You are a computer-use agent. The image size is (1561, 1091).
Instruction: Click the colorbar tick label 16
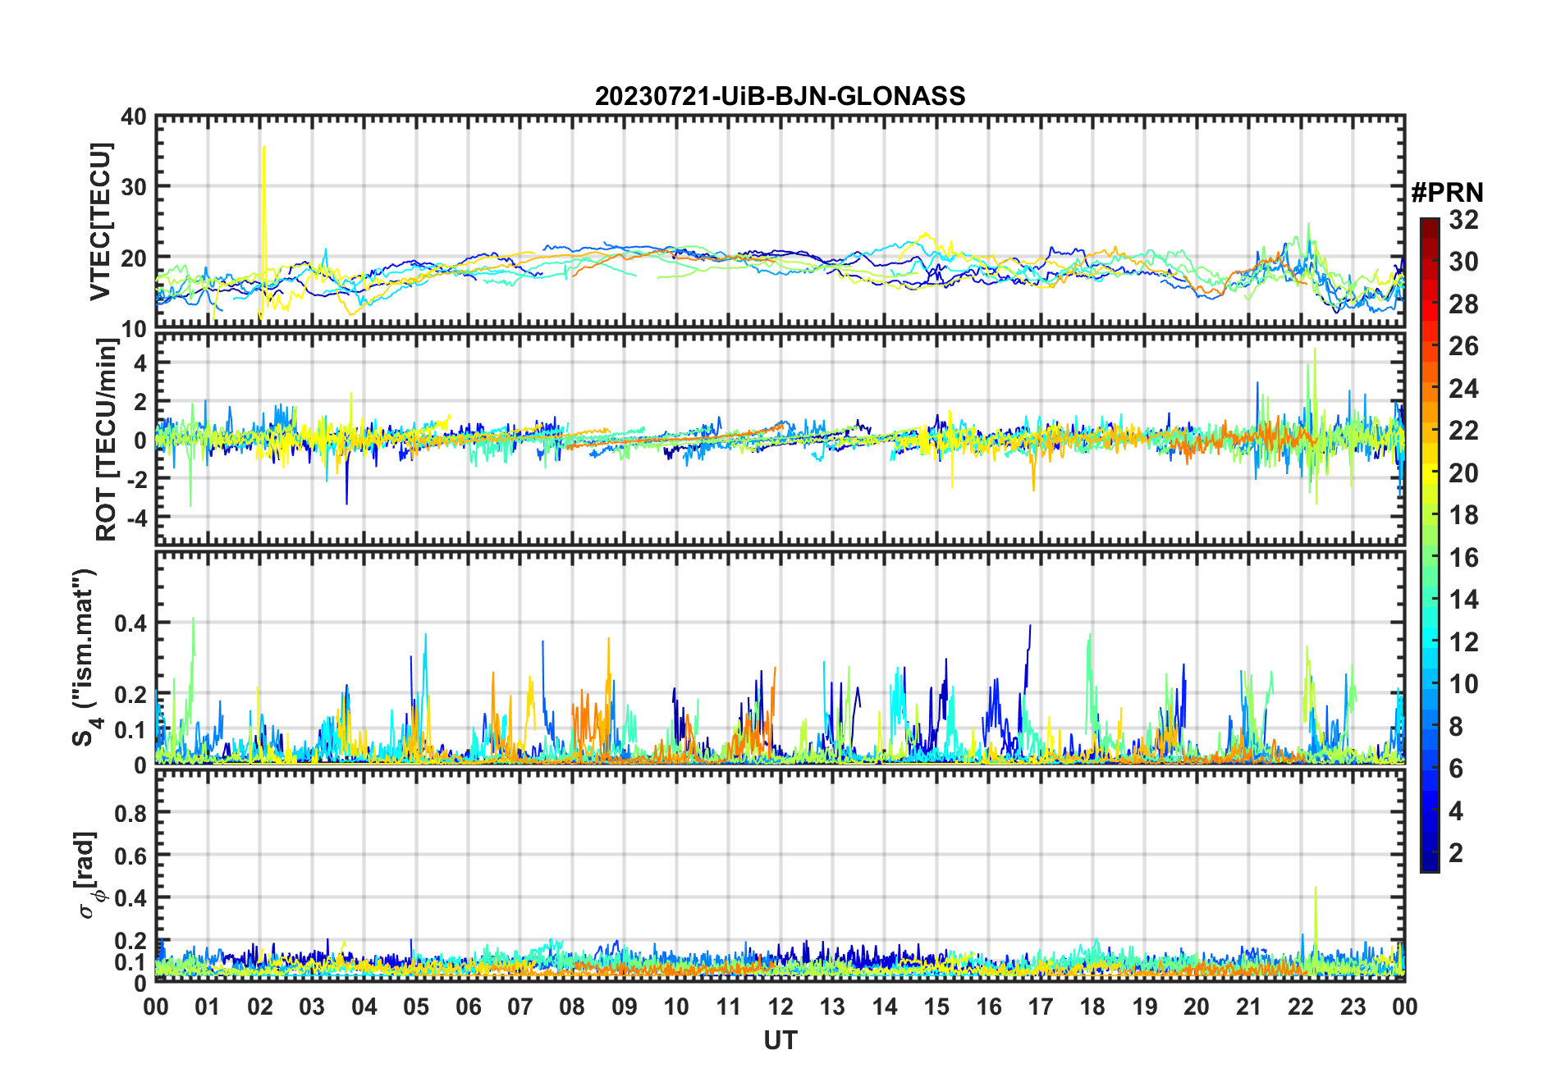(x=1463, y=558)
